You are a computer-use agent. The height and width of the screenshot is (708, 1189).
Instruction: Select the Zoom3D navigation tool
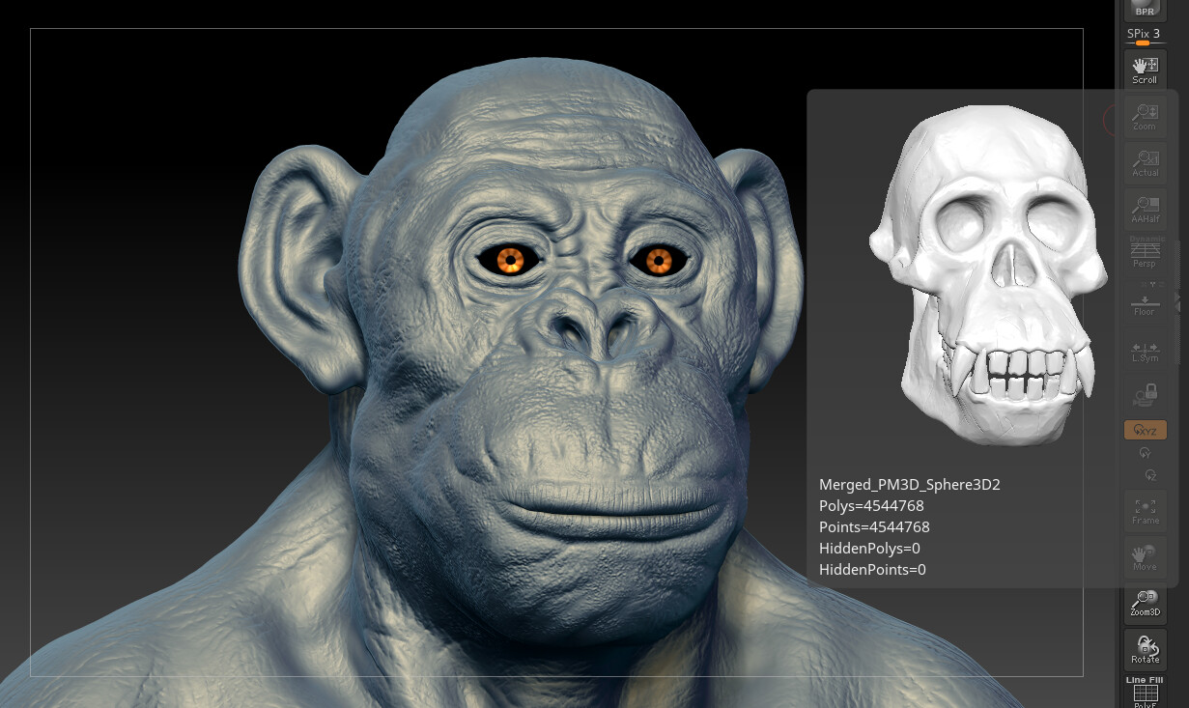pyautogui.click(x=1145, y=603)
